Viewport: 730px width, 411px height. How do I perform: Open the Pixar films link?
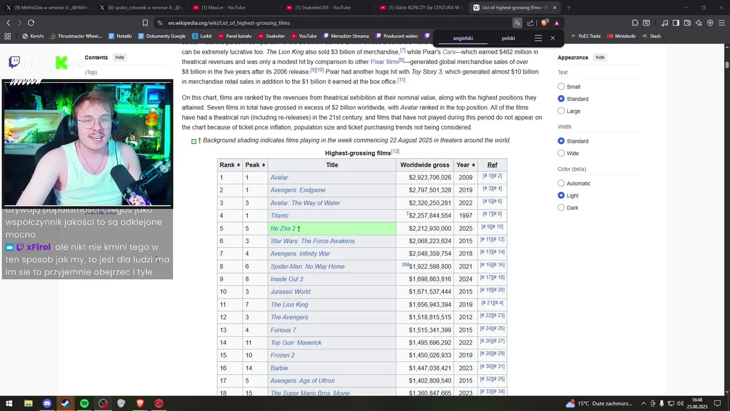click(x=384, y=62)
